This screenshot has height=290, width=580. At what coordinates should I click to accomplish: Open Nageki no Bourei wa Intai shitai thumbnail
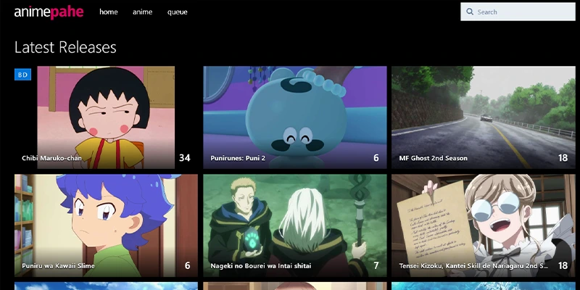click(x=295, y=225)
